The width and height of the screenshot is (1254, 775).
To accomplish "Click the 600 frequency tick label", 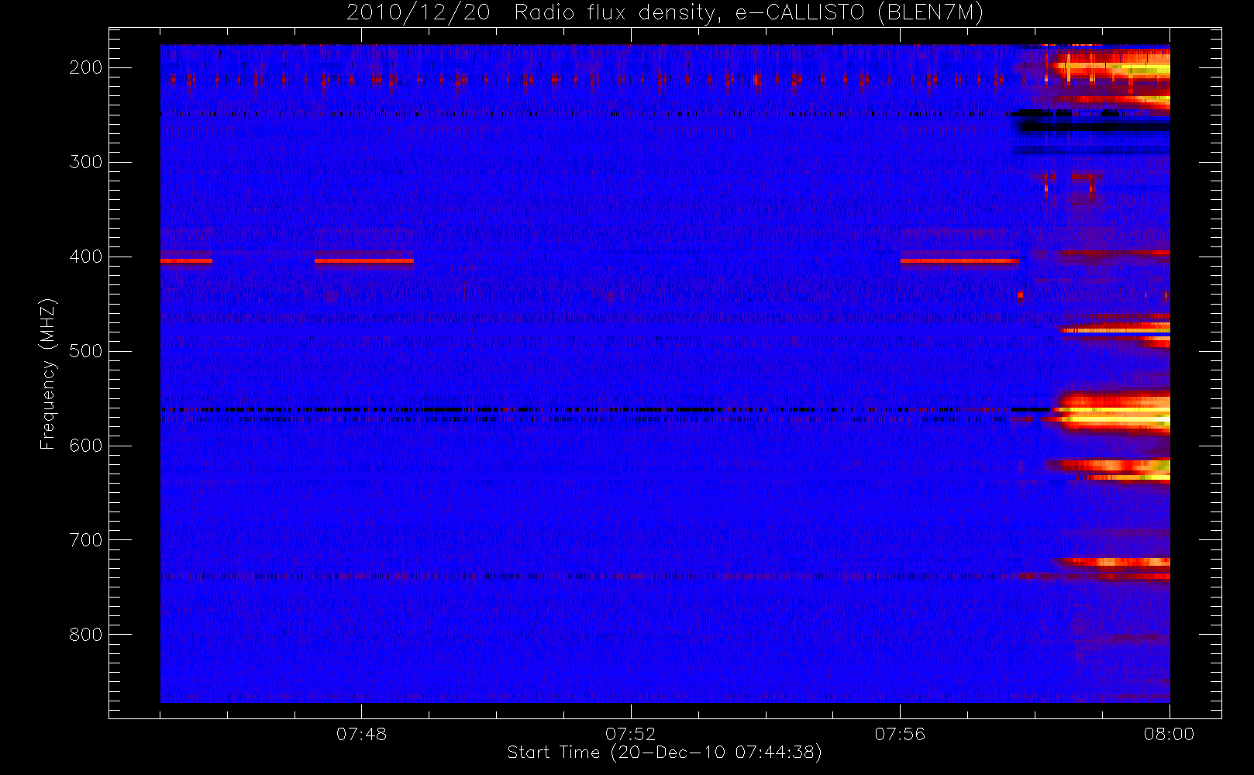I will tap(85, 446).
